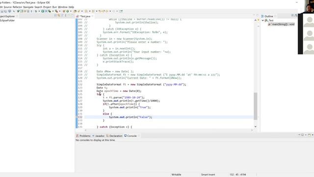314x177 pixels.
Task: Click the Test.java file icon on editor tab
Action: tap(78, 16)
